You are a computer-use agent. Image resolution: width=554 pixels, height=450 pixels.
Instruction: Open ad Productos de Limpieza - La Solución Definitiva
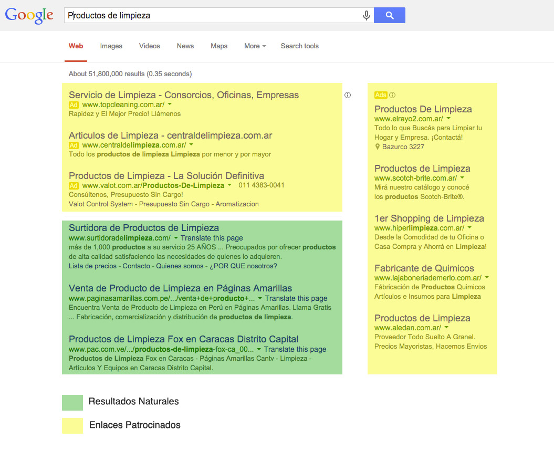point(166,175)
